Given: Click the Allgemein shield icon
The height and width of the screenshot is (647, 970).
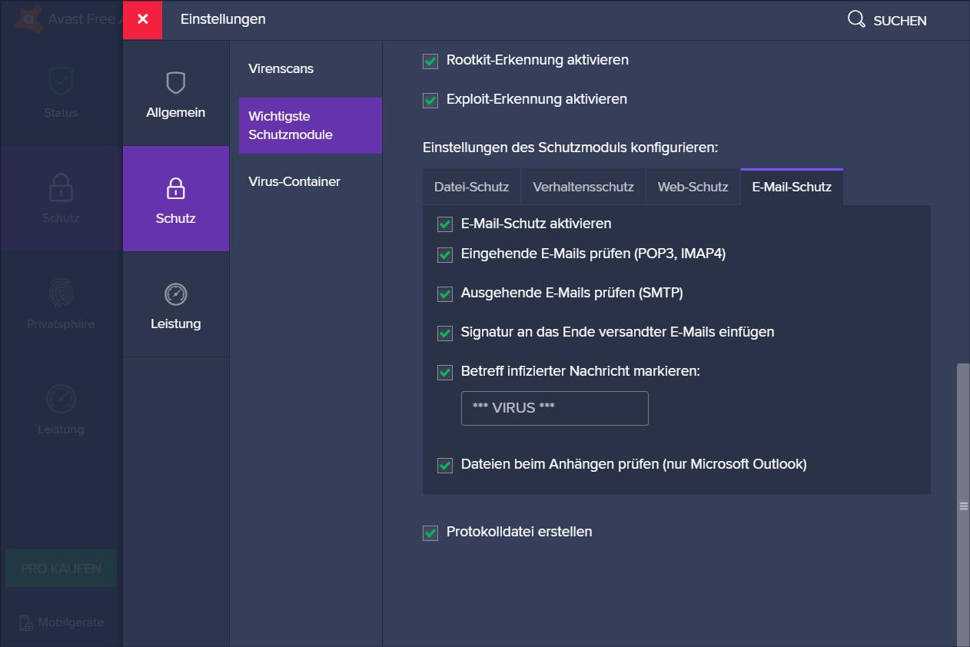Looking at the screenshot, I should click(x=176, y=83).
